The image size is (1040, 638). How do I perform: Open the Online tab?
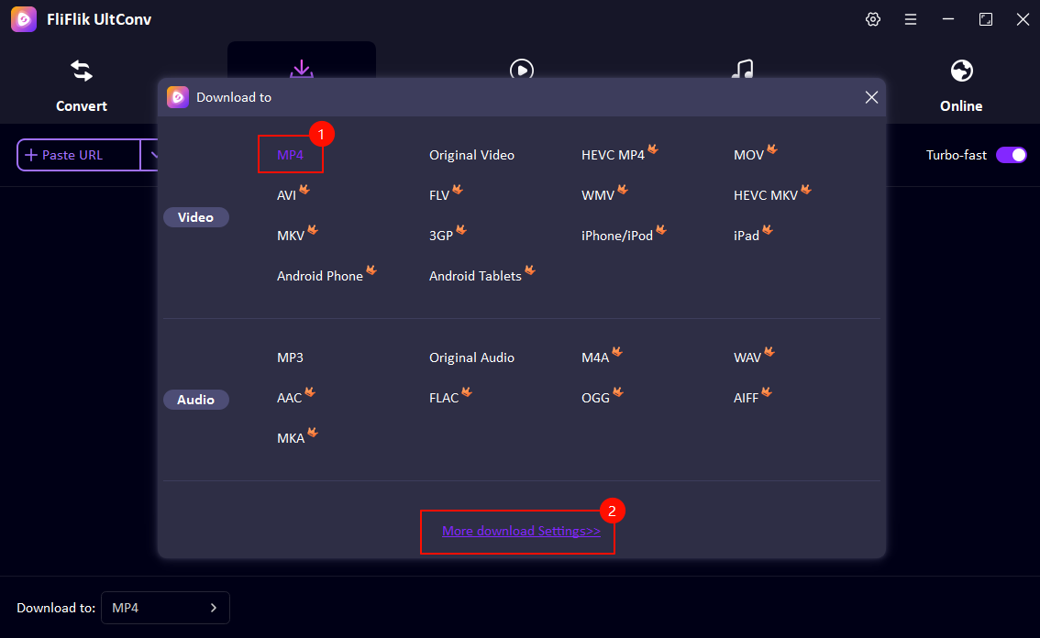tap(961, 86)
